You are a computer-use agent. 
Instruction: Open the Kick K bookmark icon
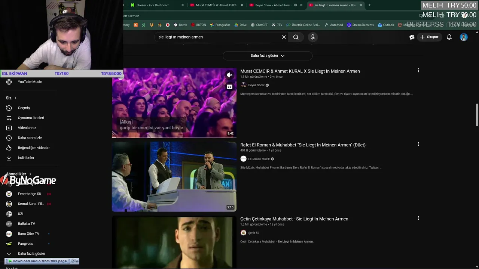pos(135,25)
